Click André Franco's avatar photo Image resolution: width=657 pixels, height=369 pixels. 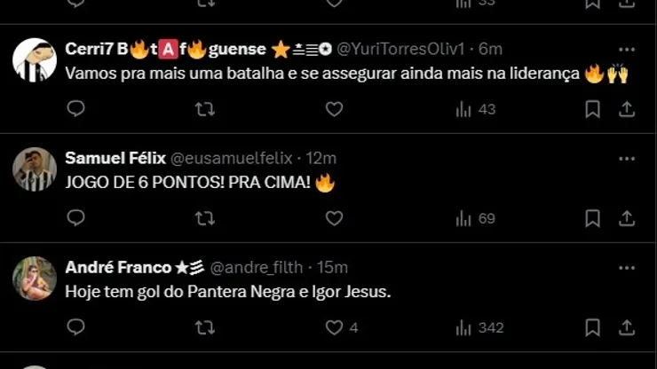click(35, 278)
